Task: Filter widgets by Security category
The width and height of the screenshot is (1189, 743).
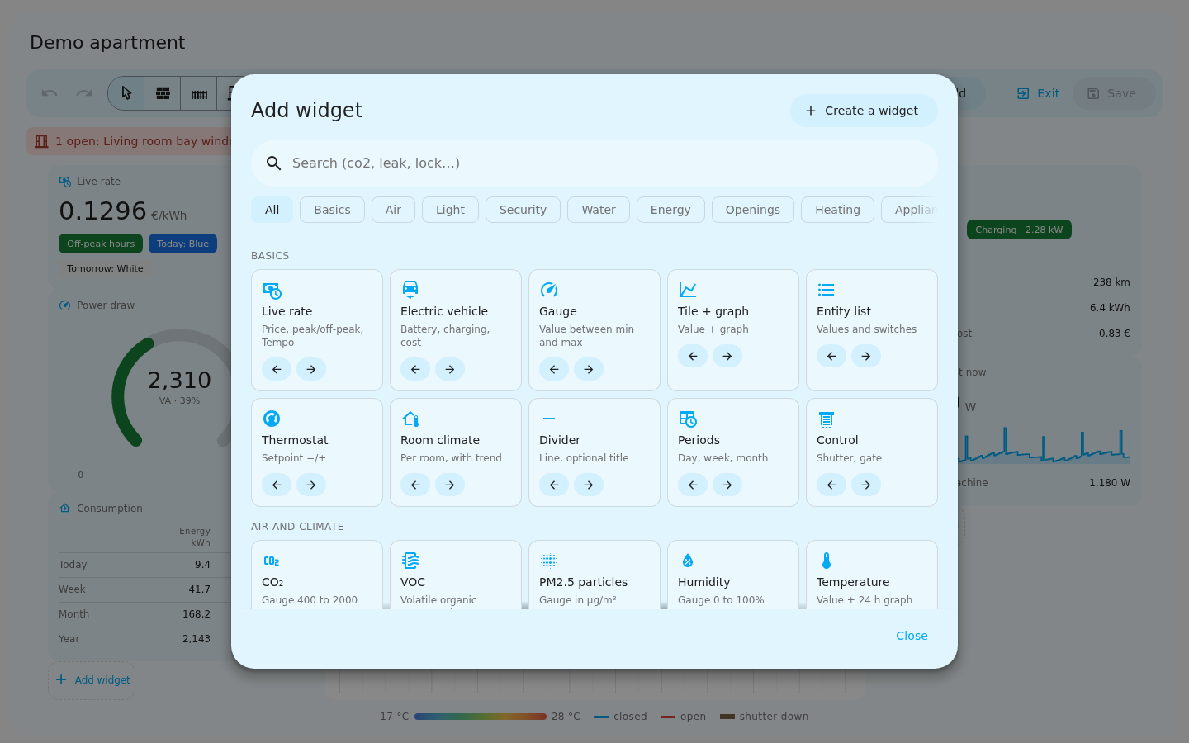Action: (x=523, y=210)
